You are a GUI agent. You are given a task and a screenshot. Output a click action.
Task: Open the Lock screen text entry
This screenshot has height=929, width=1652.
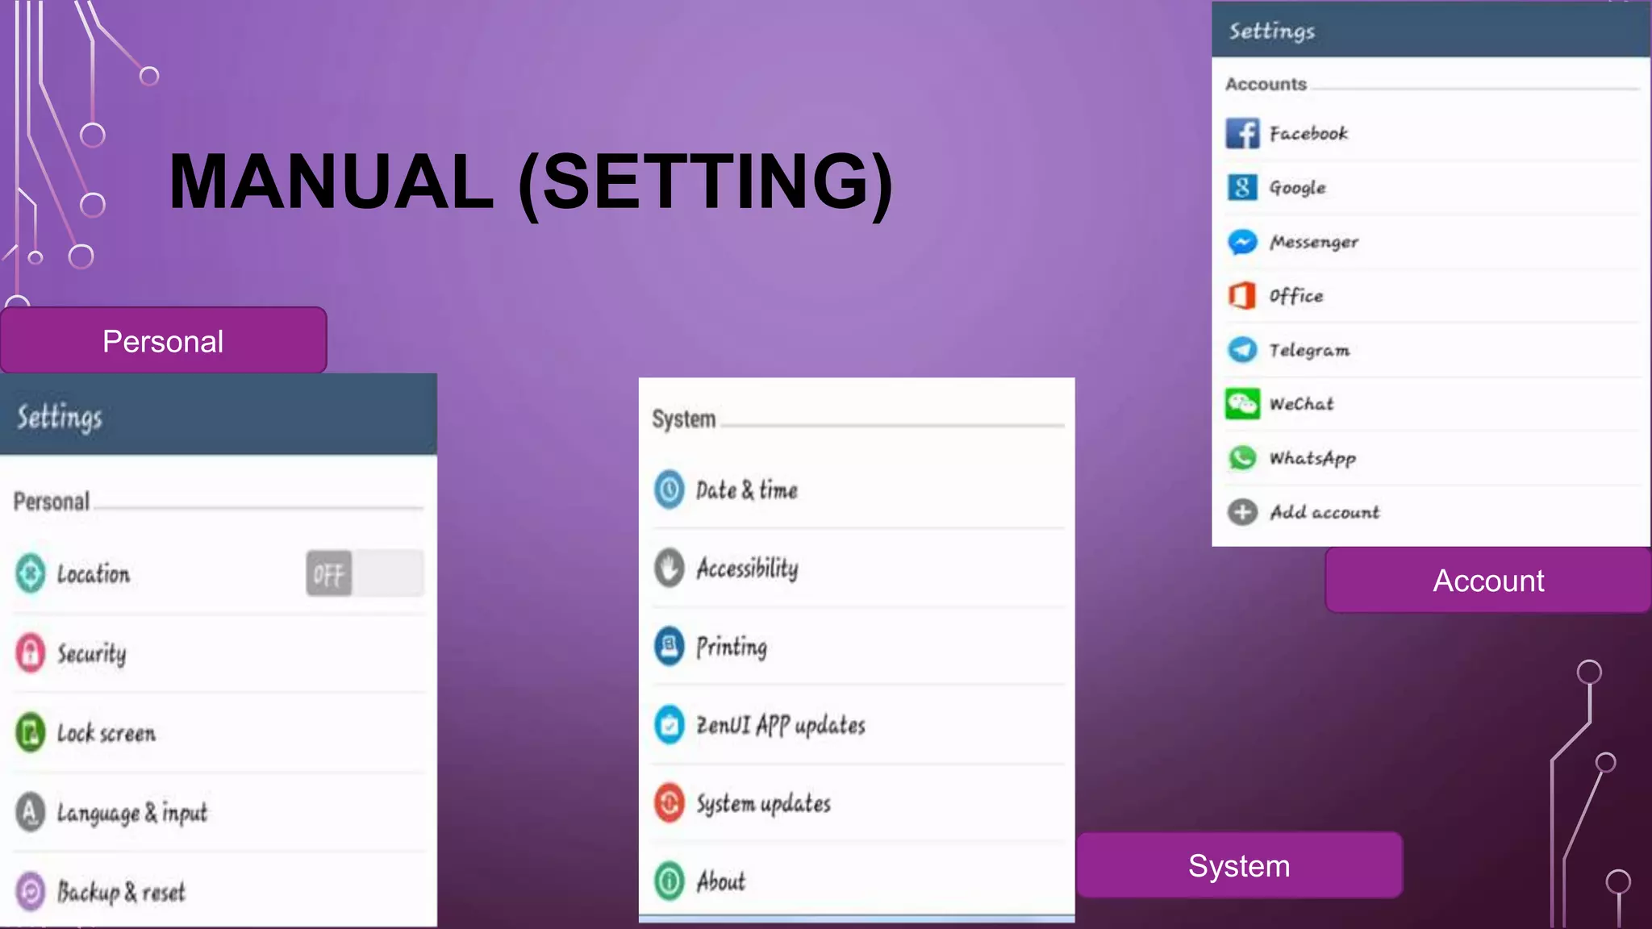(106, 733)
